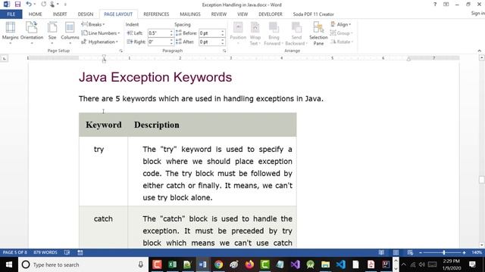
Task: Click the Windows Start button
Action: [x=8, y=264]
